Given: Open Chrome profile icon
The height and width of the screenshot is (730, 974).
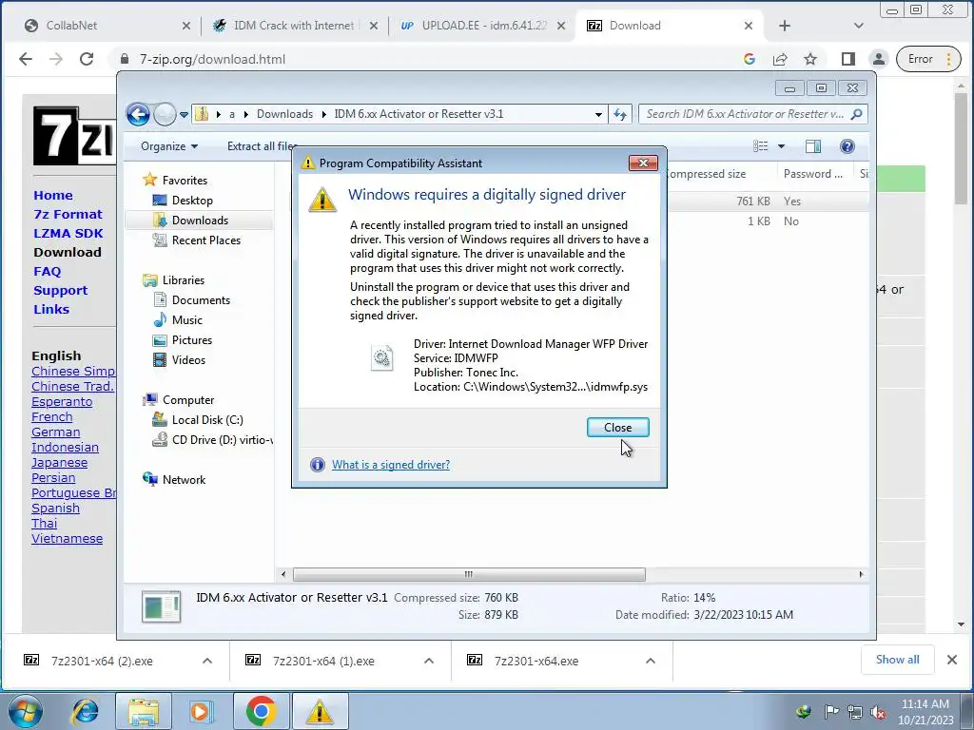Looking at the screenshot, I should 878,59.
